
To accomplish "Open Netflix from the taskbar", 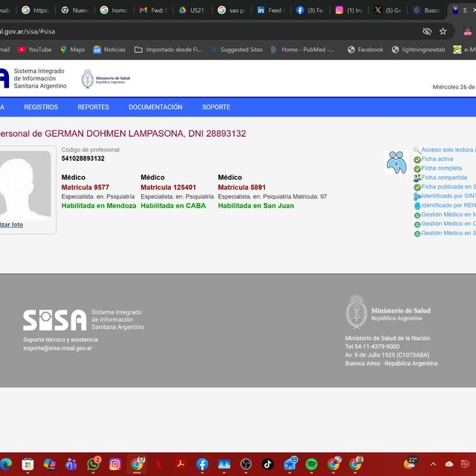I will [x=158, y=464].
